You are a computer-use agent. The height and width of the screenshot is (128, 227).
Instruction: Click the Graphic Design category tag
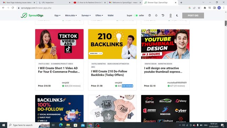click(150, 64)
